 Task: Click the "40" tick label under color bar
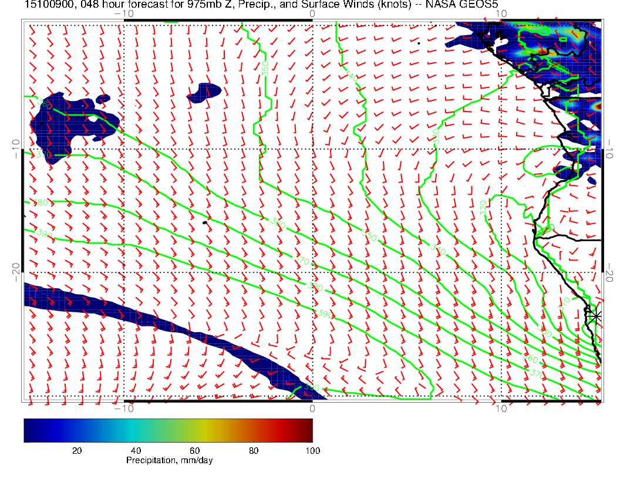(136, 451)
